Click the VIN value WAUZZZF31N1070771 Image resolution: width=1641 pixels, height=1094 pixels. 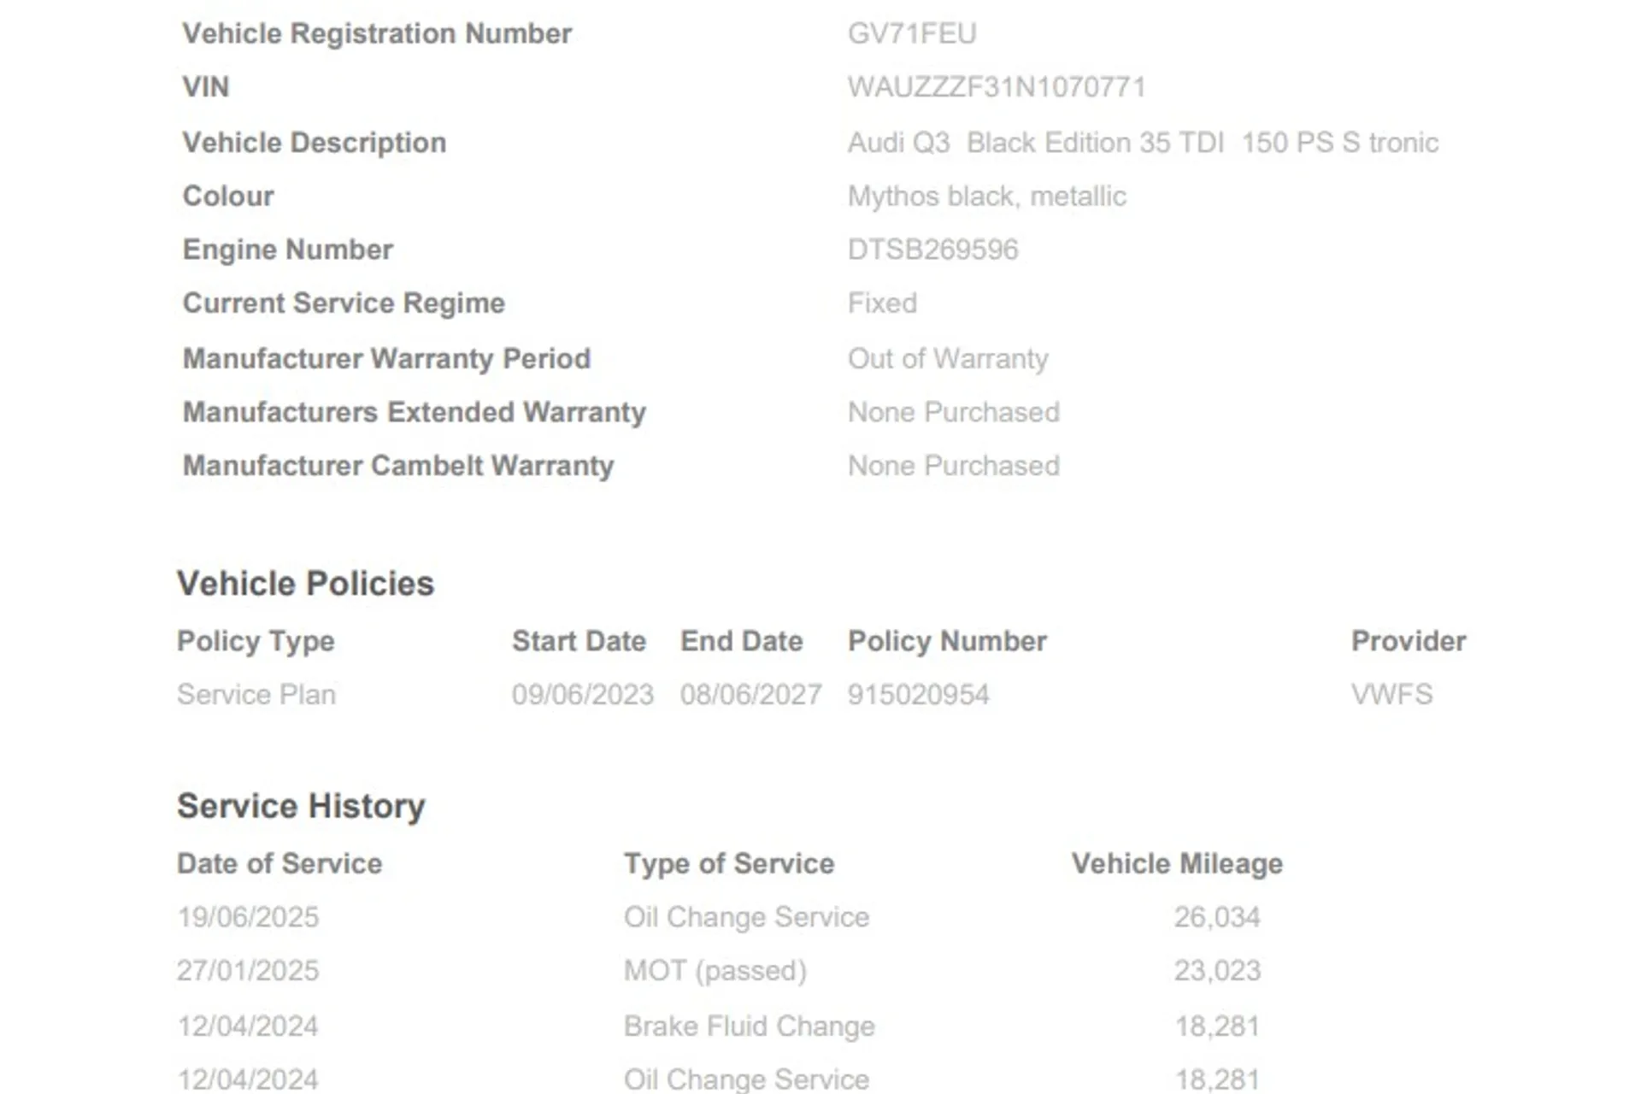tap(996, 87)
